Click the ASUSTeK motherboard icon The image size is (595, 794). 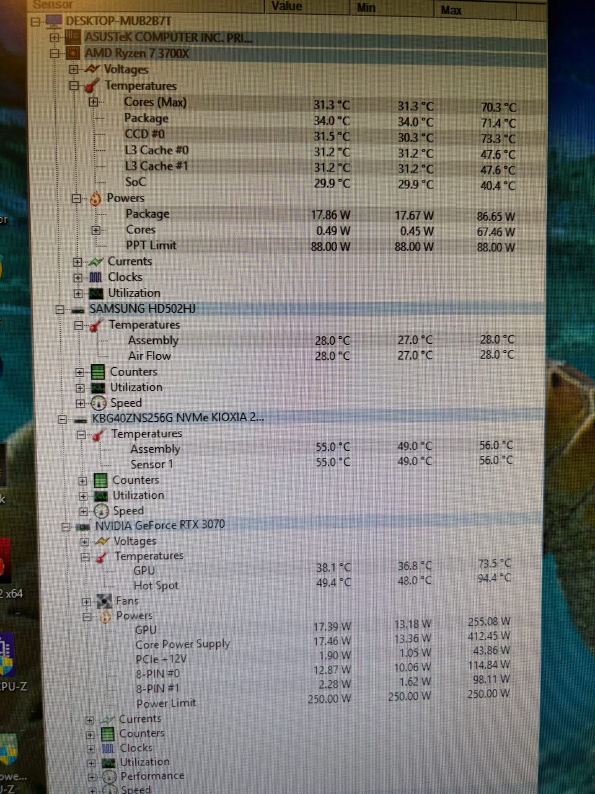click(73, 37)
